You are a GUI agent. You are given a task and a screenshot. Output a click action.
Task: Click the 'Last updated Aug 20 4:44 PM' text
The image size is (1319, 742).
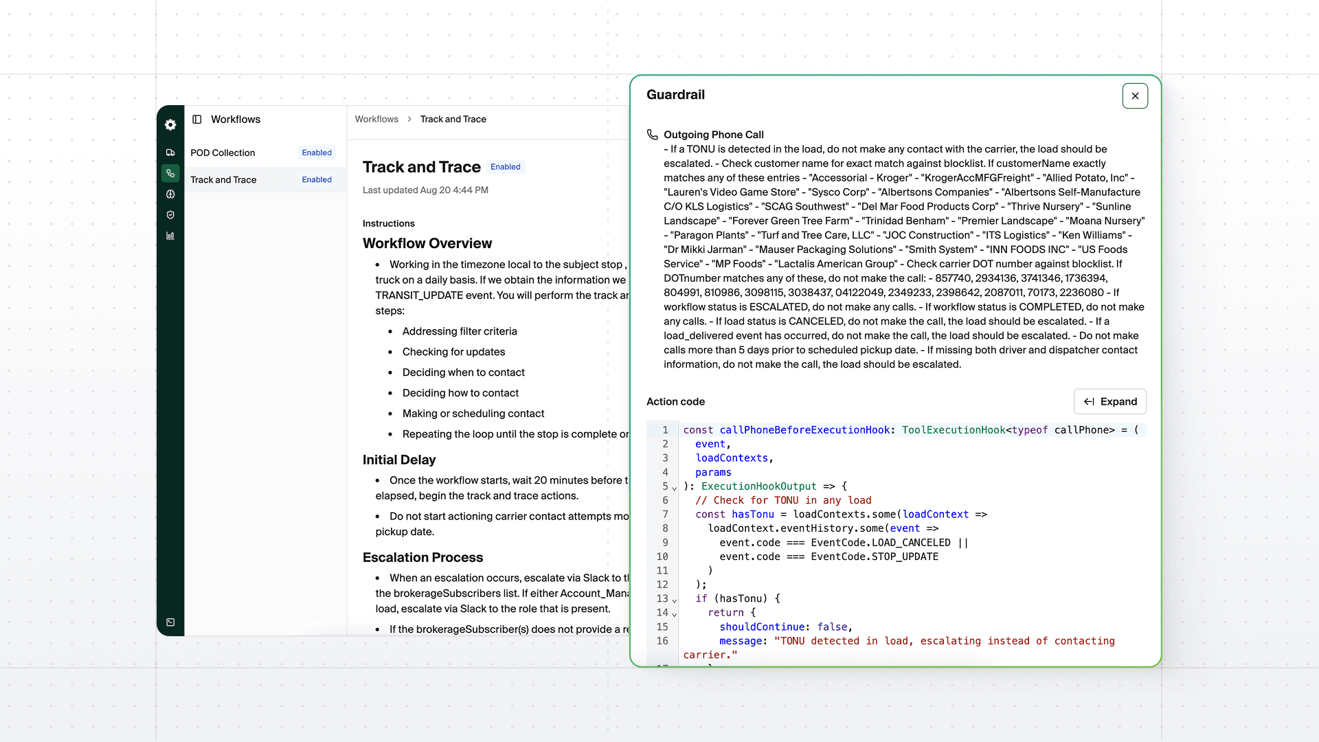(x=426, y=190)
